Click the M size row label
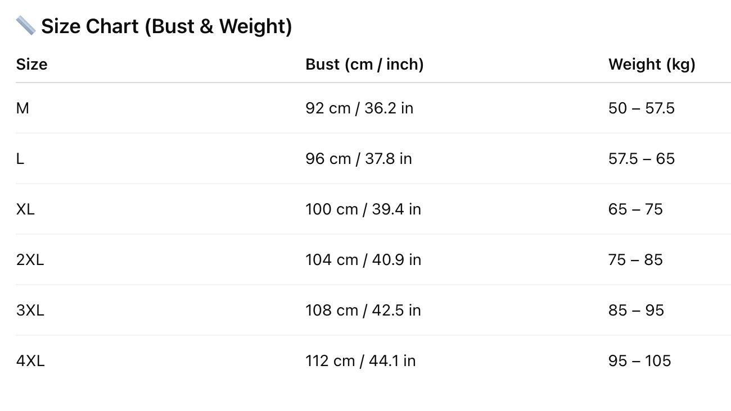 (22, 108)
